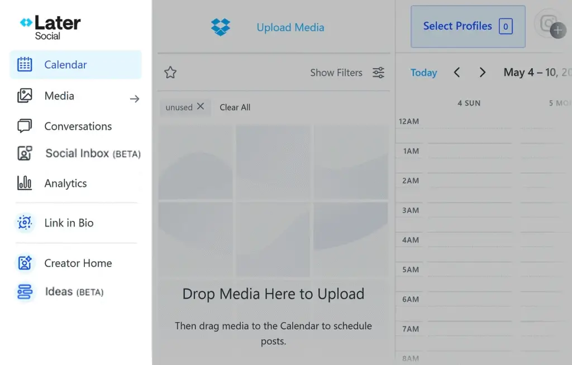Click the Upload Media link
This screenshot has width=572, height=365.
coord(290,27)
